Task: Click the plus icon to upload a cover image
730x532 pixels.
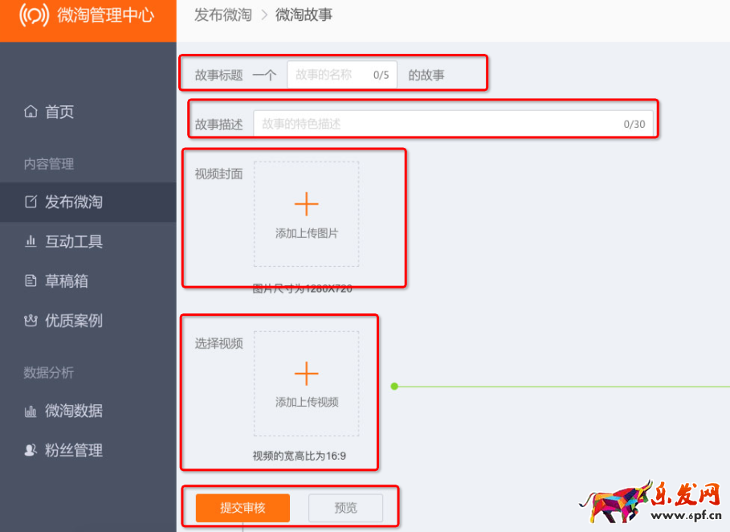Action: pos(306,204)
